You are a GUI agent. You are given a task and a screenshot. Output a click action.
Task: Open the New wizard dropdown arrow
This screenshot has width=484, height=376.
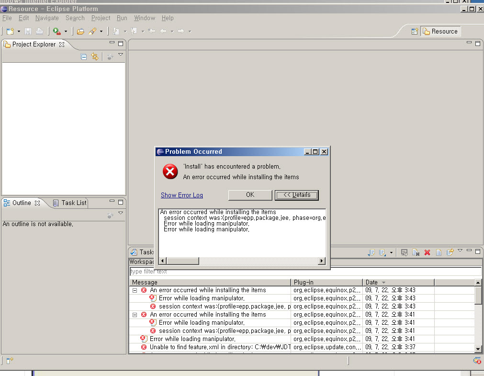coord(19,32)
